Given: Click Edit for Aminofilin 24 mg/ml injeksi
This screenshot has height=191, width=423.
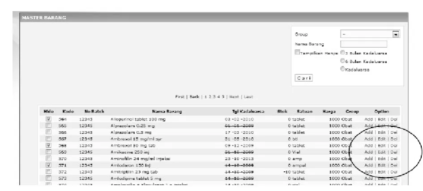Looking at the screenshot, I should tap(381, 159).
